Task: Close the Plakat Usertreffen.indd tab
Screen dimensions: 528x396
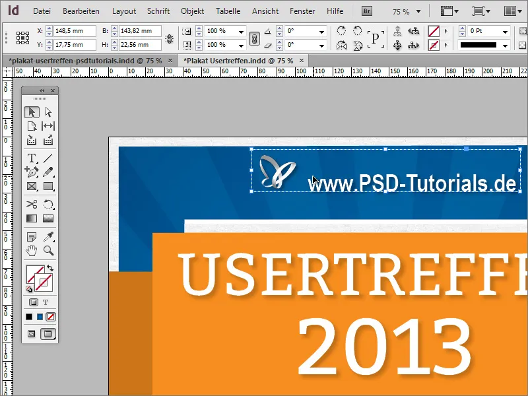Action: point(302,60)
